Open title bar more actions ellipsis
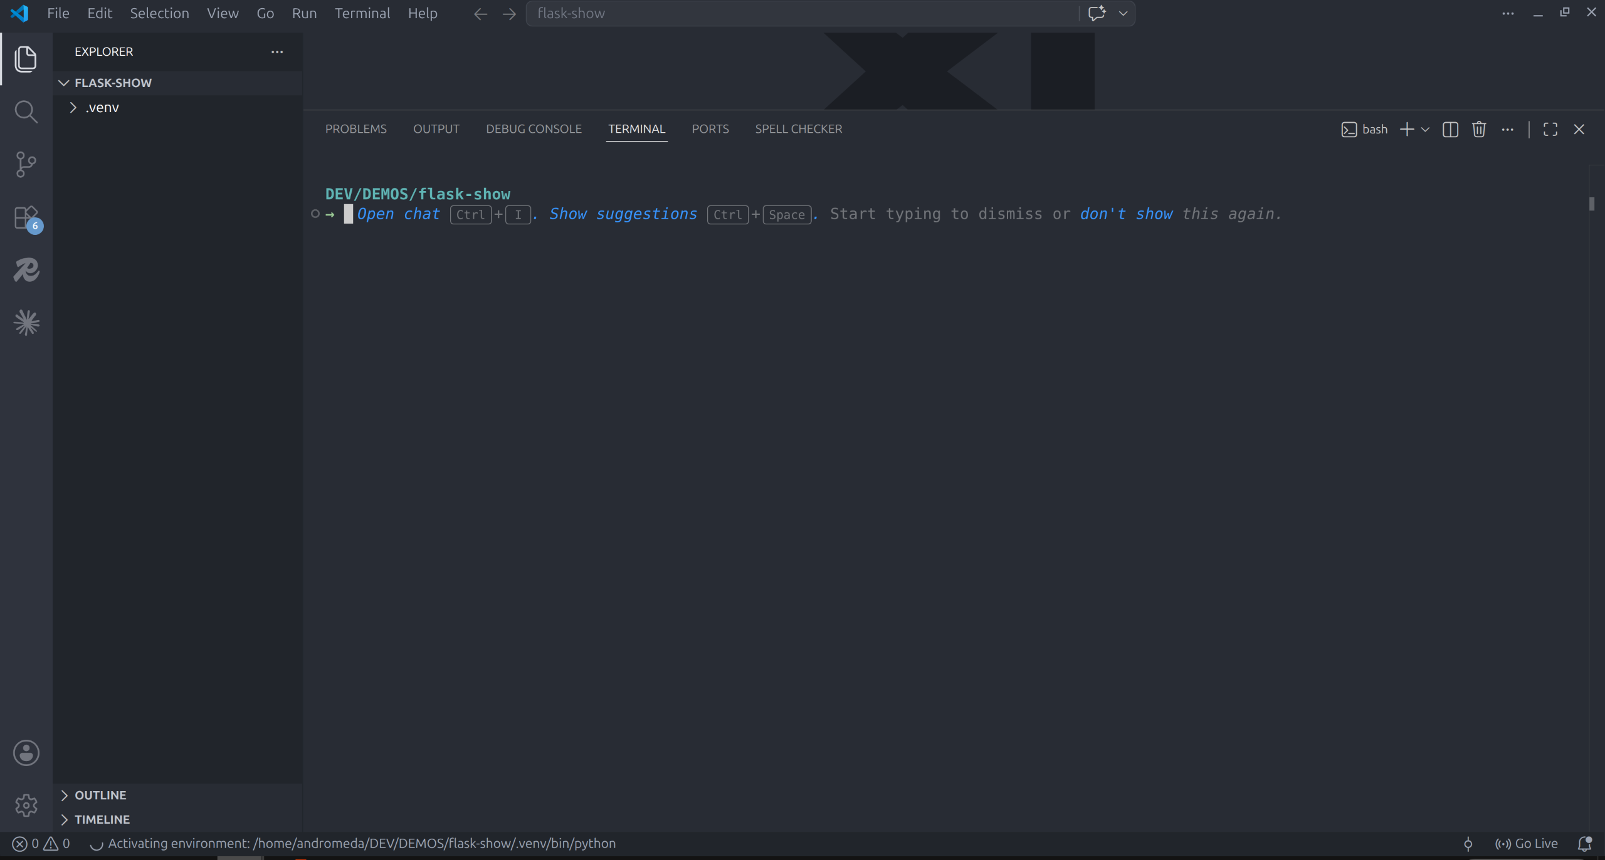The image size is (1605, 860). click(x=1508, y=13)
